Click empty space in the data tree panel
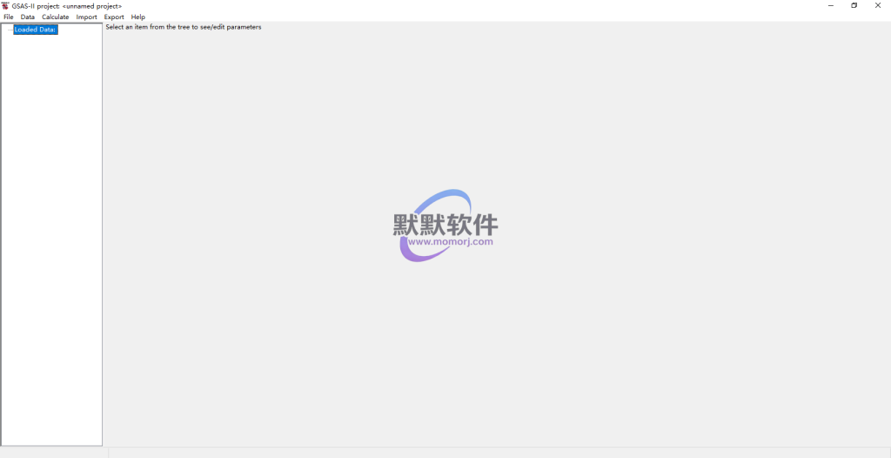Viewport: 891px width, 458px height. [x=51, y=244]
